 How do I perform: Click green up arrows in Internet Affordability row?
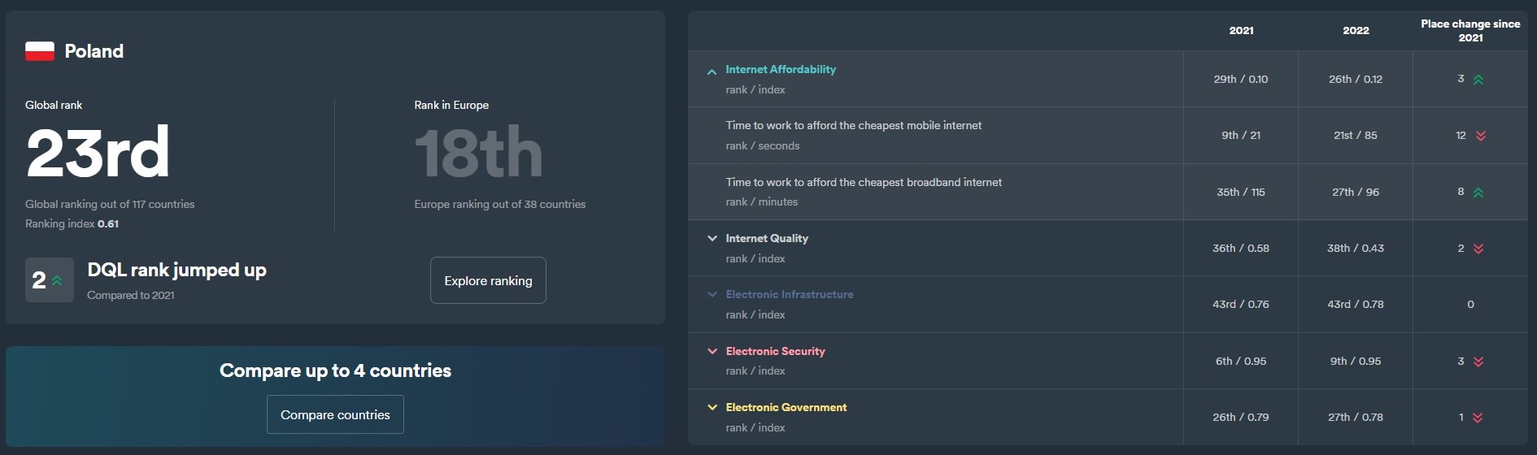tap(1478, 80)
